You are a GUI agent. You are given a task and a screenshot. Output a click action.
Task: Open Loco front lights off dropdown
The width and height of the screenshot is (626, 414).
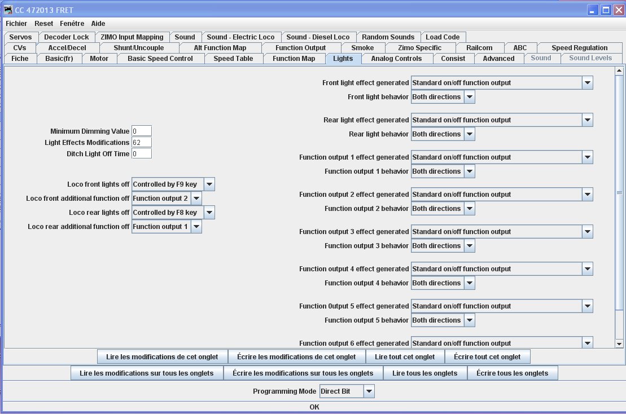[x=209, y=184]
